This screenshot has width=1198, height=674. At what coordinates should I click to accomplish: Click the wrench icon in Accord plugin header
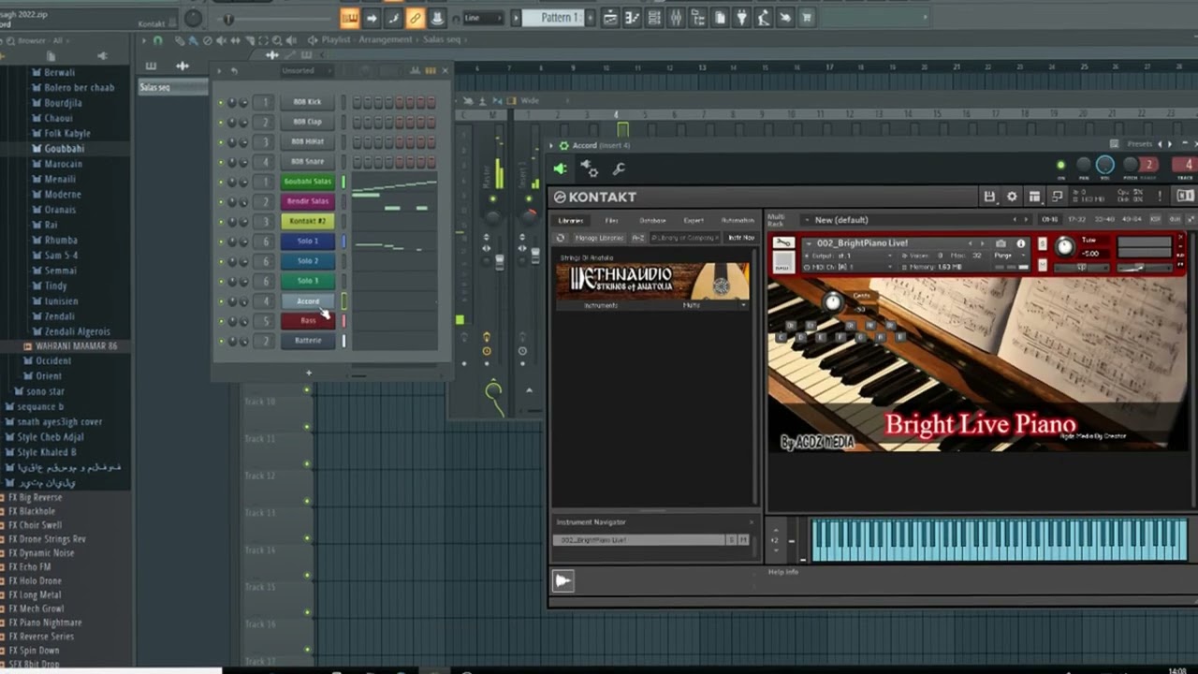point(619,168)
